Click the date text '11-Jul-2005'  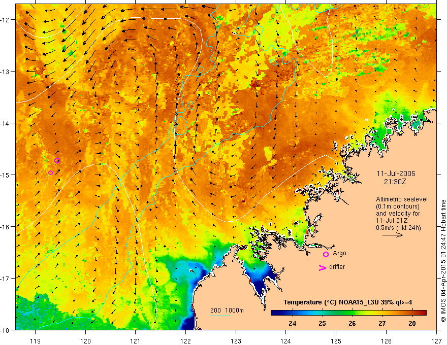pos(396,174)
